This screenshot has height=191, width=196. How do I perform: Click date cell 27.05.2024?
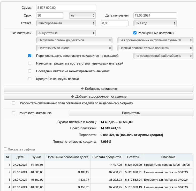click(20, 165)
